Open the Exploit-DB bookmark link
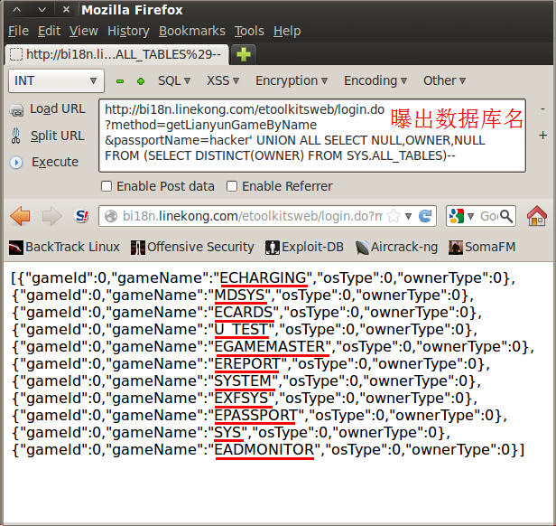556x526 pixels. click(312, 247)
